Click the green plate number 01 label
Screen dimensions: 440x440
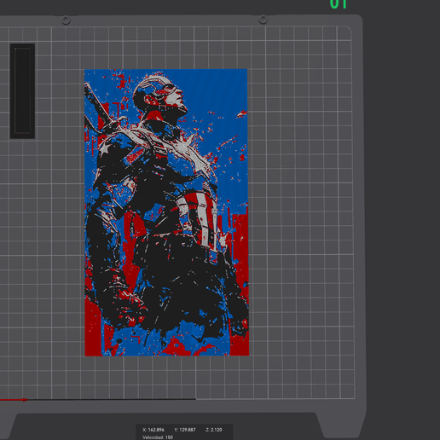pos(339,4)
